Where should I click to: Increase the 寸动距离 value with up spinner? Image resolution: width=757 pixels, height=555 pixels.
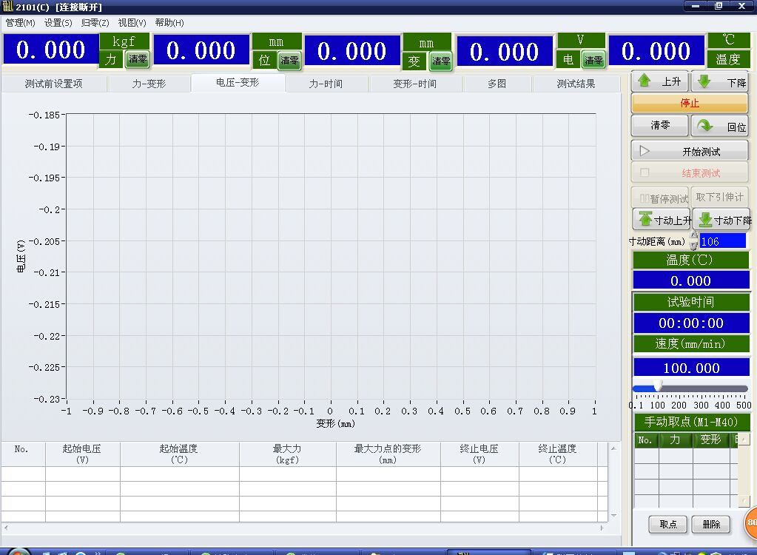694,236
